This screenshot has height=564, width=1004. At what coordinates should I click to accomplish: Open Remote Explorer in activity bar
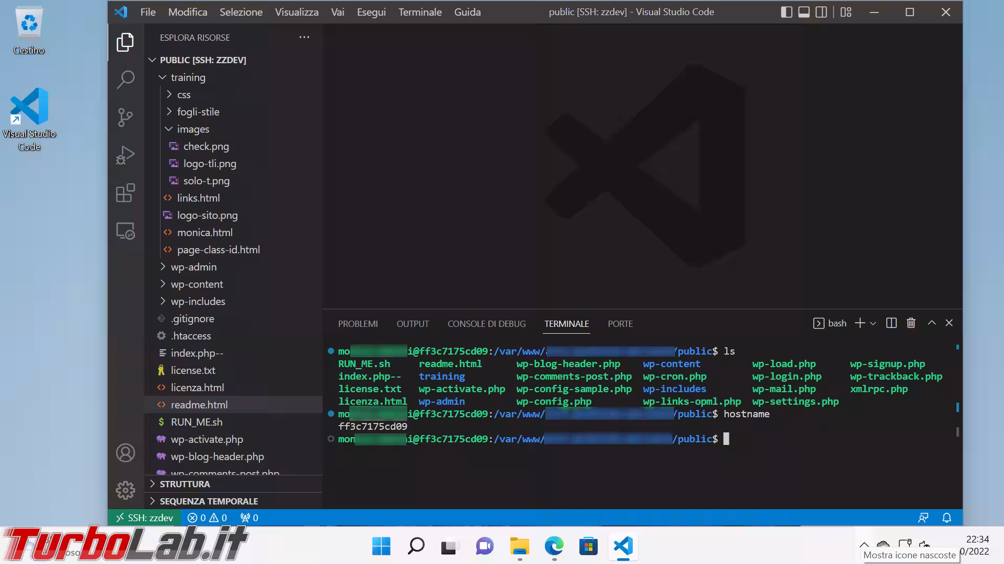tap(125, 231)
